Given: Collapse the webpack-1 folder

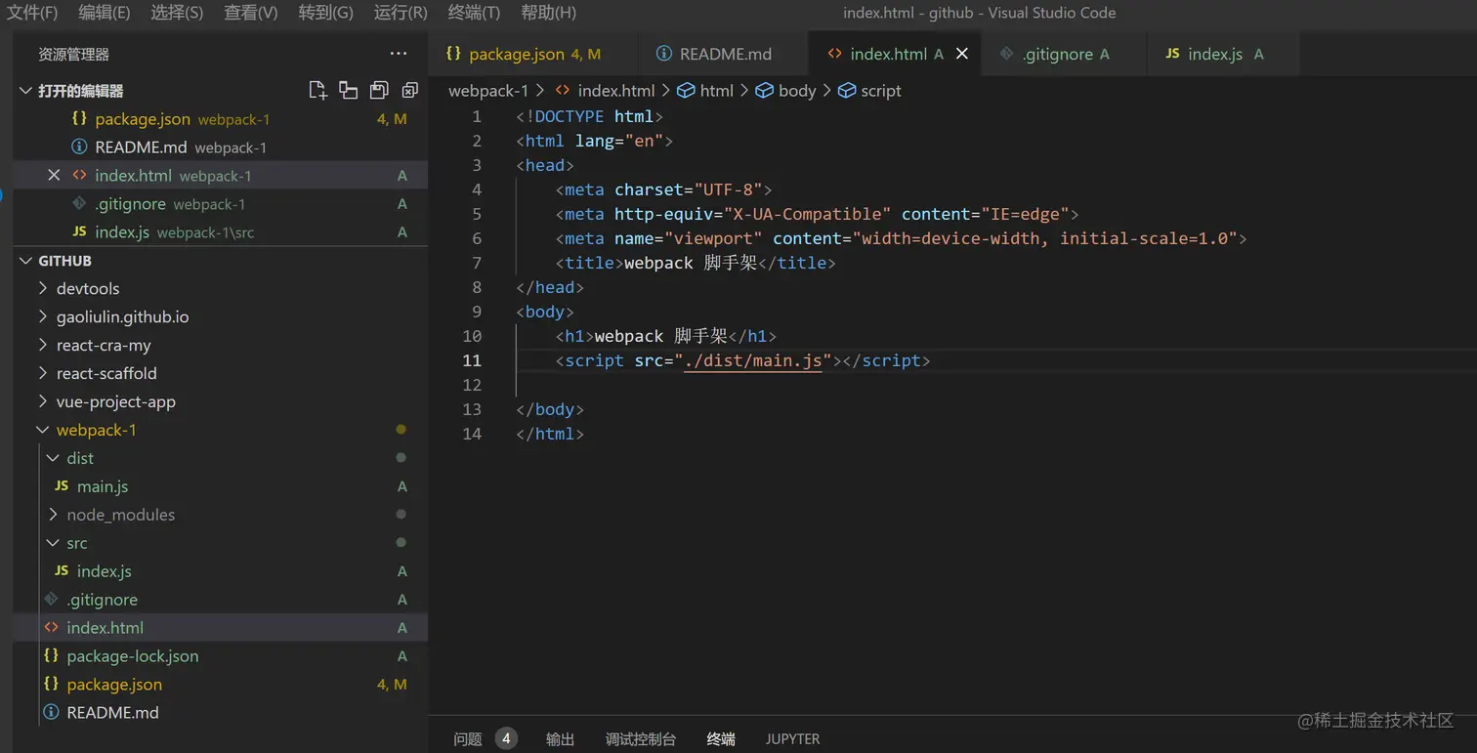Looking at the screenshot, I should 42,430.
